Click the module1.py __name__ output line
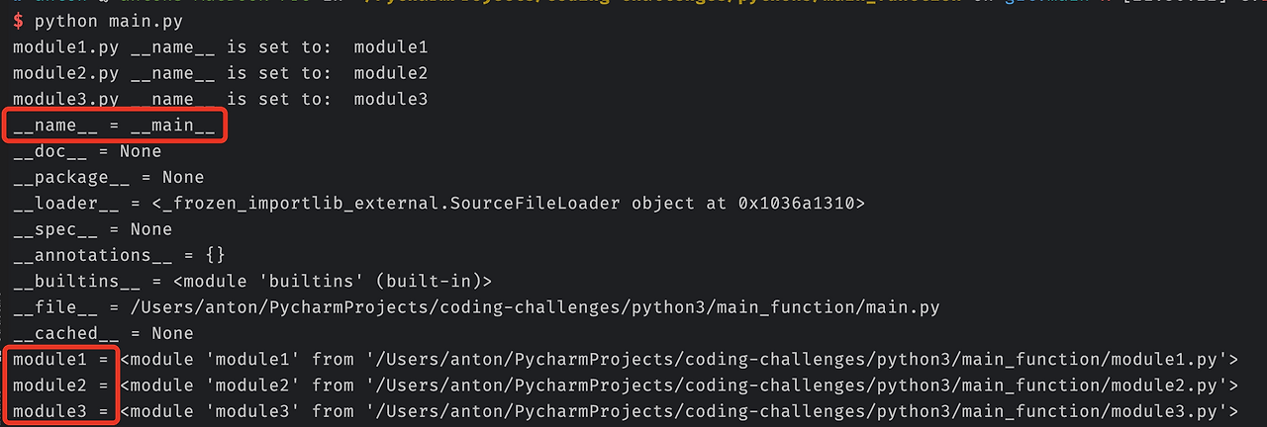 click(220, 46)
